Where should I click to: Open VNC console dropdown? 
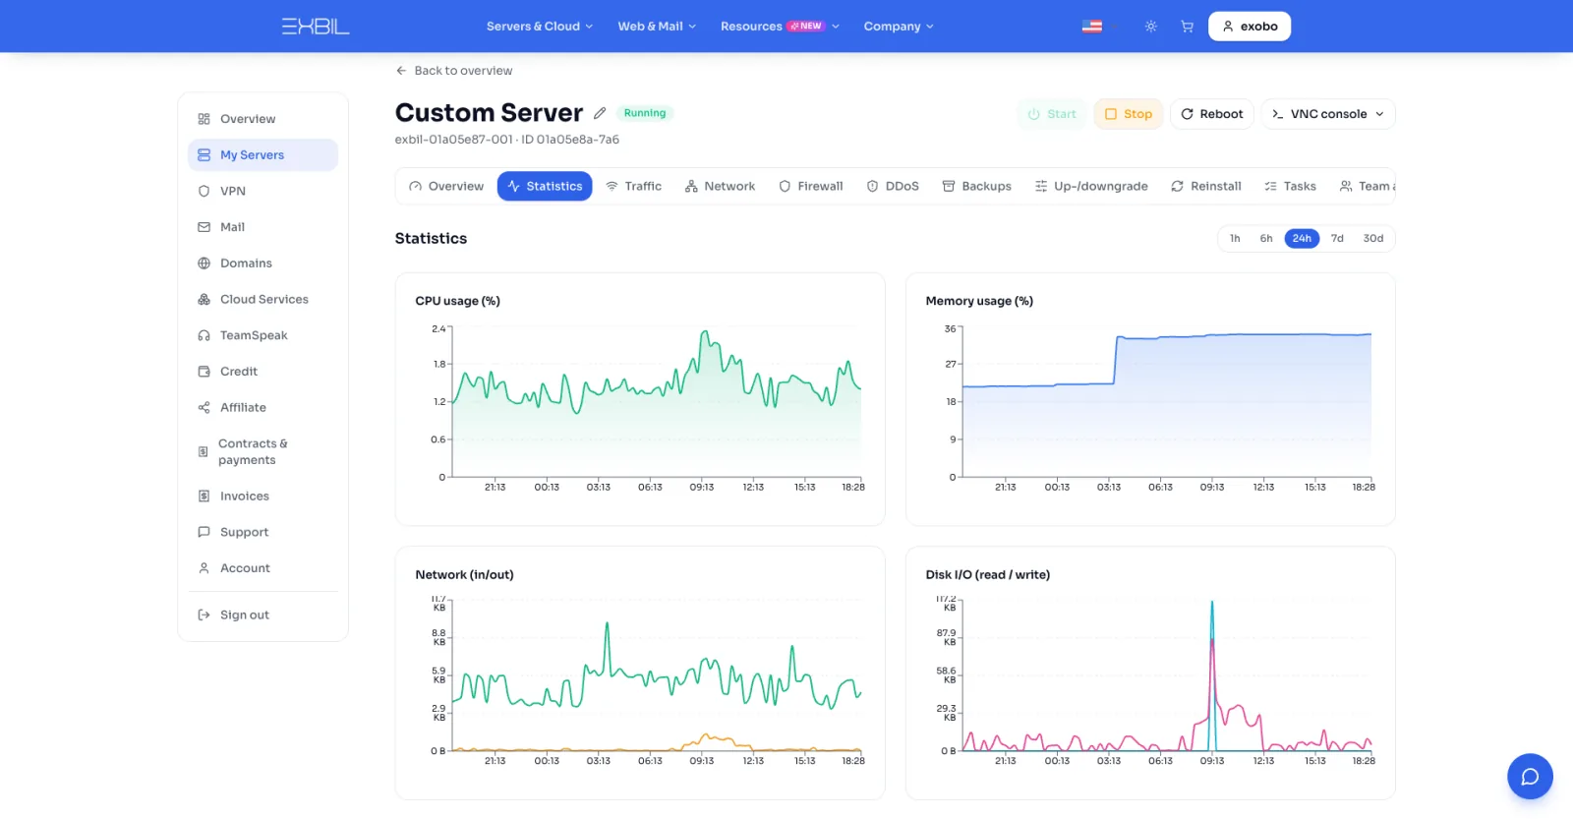tap(1328, 114)
